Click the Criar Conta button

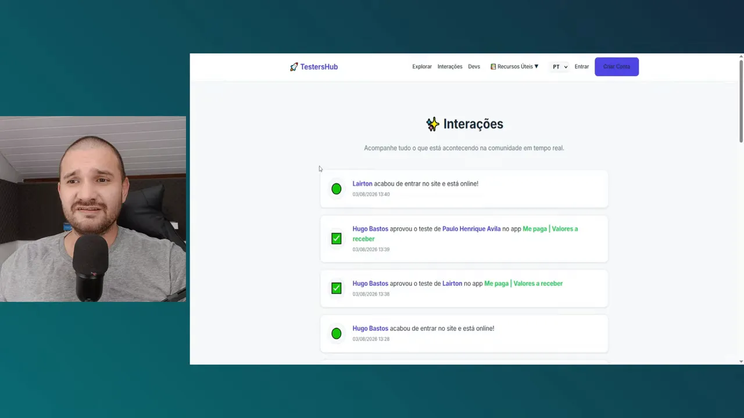click(617, 67)
